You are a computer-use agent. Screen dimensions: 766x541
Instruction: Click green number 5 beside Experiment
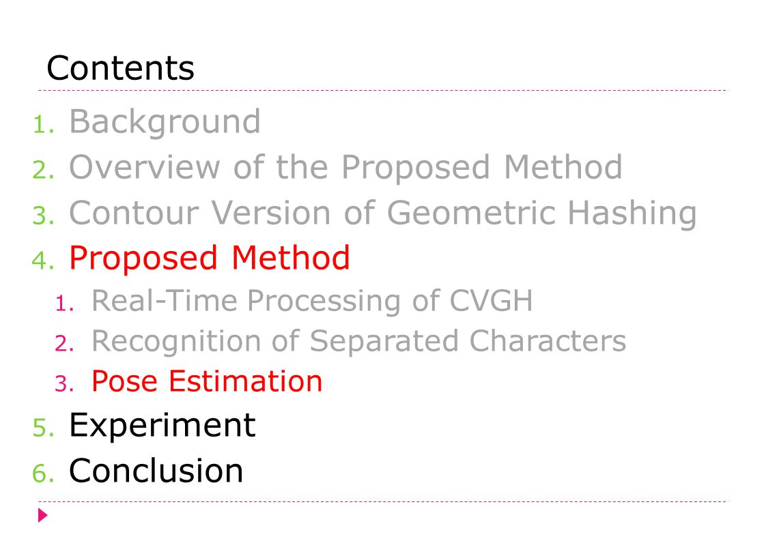tap(44, 428)
